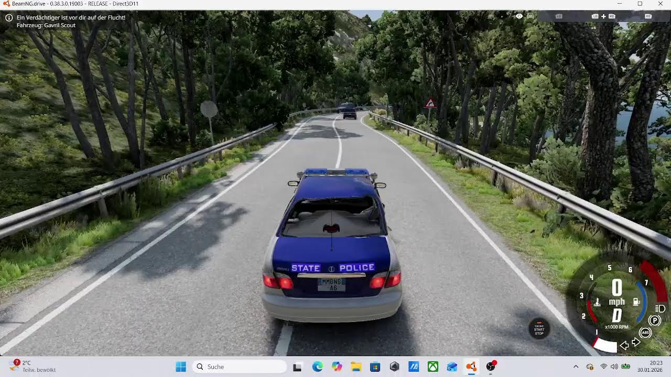671x377 pixels.
Task: Click the LB + RB controller hint
Action: tap(603, 16)
